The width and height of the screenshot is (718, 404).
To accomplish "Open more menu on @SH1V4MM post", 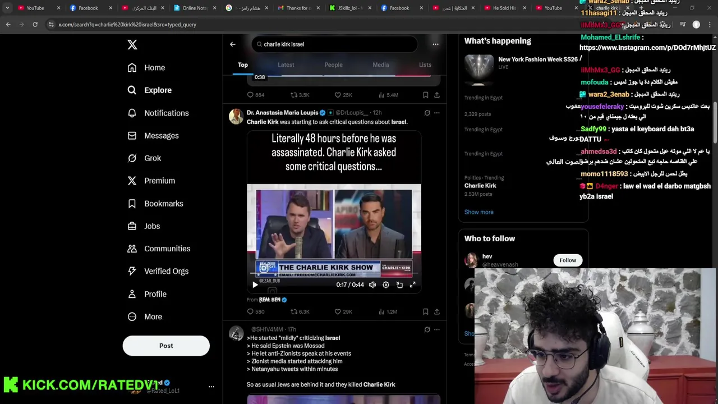I will click(437, 329).
